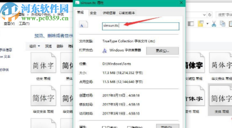Click the font file icon beside filename field
232x128 pixels.
(83, 24)
